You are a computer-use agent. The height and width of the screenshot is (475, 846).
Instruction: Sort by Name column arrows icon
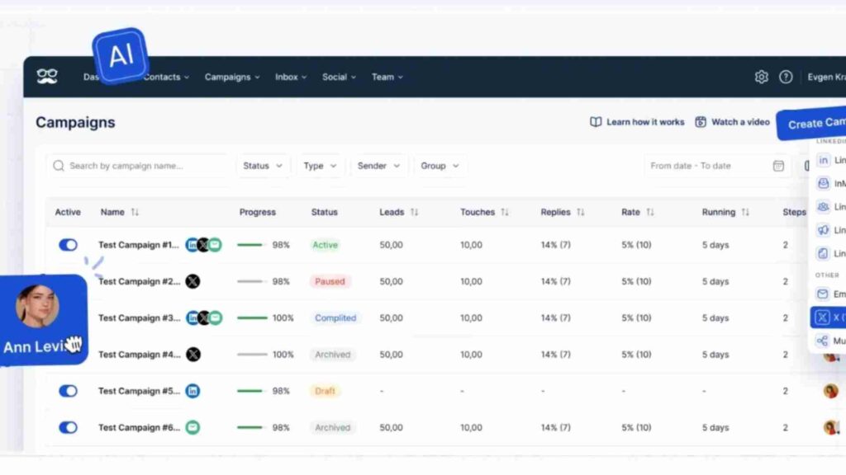(x=135, y=212)
